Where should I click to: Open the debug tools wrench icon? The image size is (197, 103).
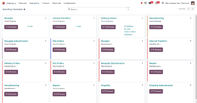[162, 3]
